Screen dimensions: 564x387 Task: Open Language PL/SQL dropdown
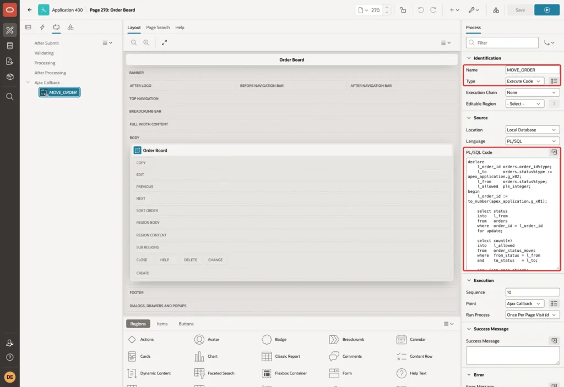pyautogui.click(x=532, y=141)
